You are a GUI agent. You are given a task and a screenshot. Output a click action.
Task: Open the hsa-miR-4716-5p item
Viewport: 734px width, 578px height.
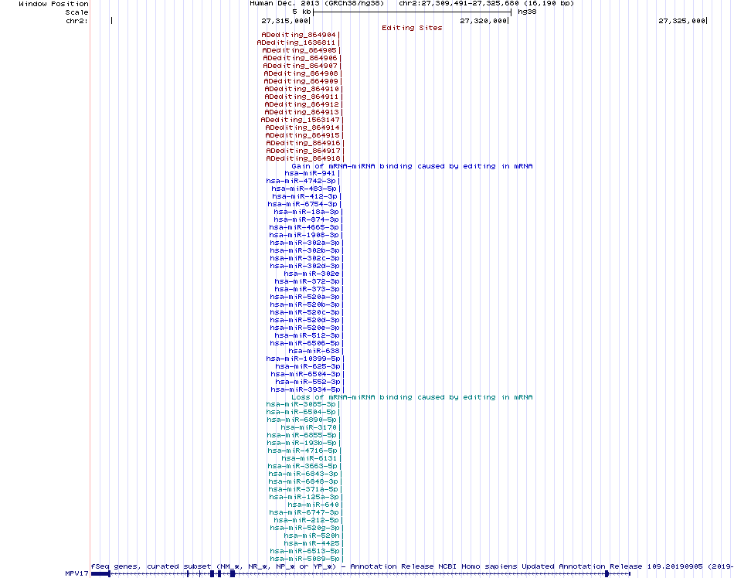302,450
